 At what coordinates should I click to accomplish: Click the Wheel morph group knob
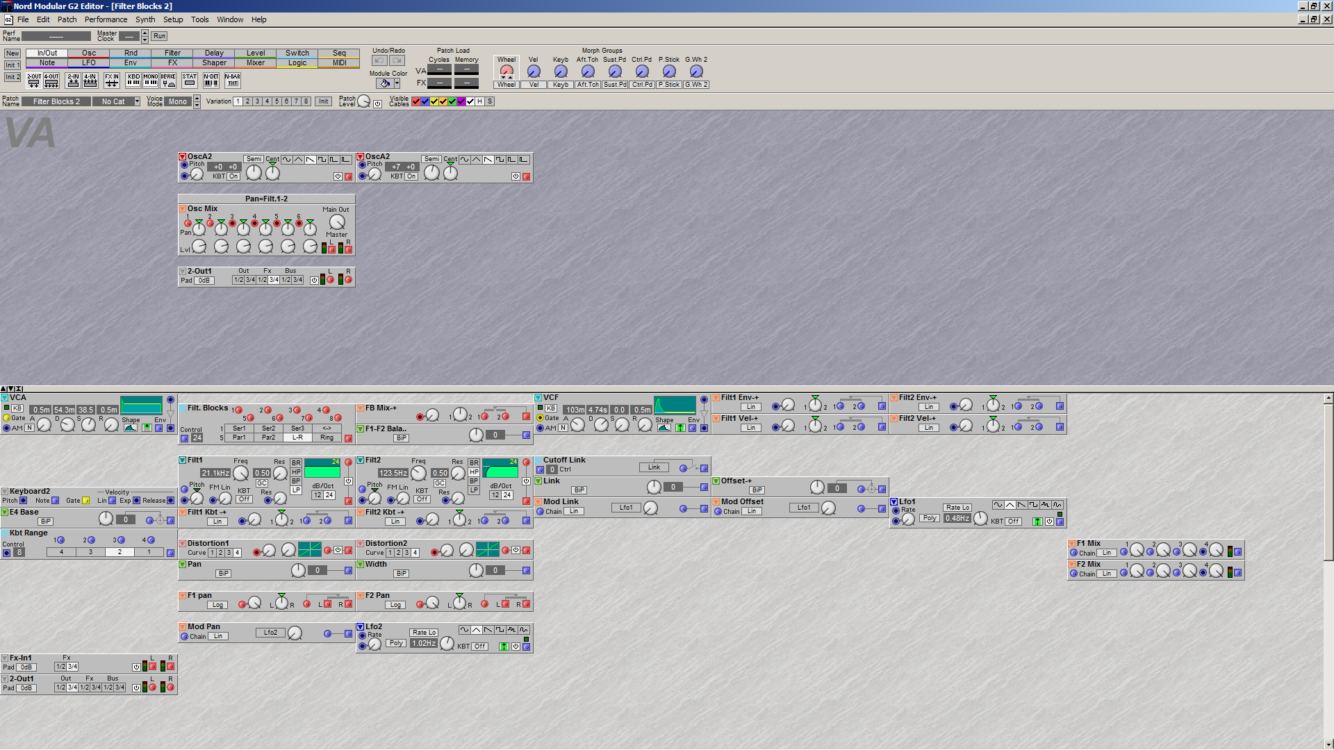(x=507, y=71)
